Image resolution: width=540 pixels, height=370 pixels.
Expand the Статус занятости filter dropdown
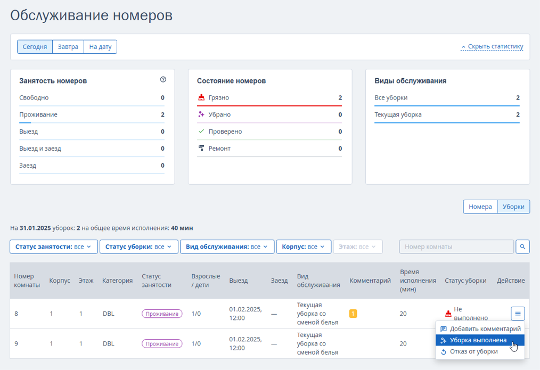[x=54, y=246]
